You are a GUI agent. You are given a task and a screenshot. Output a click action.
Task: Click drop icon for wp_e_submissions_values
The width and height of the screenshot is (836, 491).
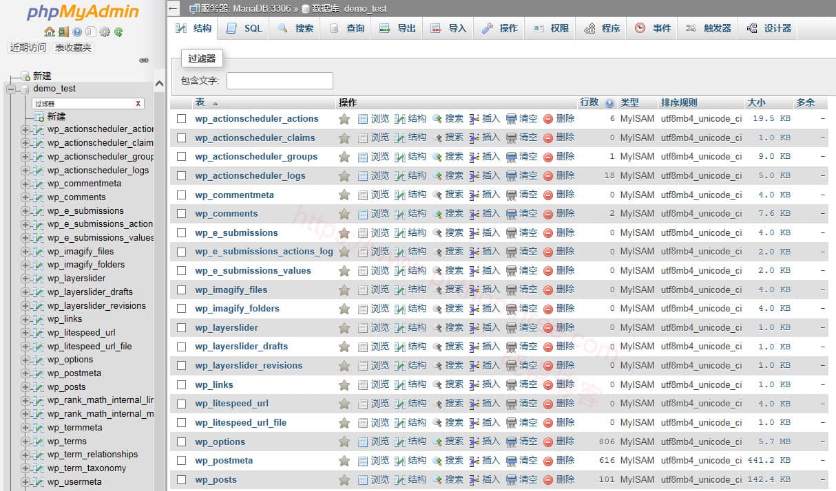point(548,271)
